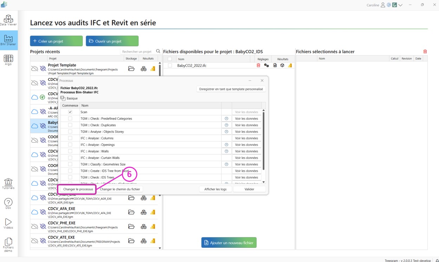The height and width of the screenshot is (262, 439).
Task: Open the Vidéos section icon
Action: [8, 223]
